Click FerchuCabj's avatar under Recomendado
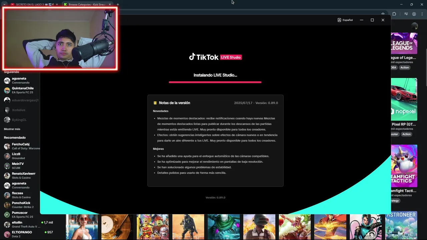The image size is (427, 240). (7, 146)
